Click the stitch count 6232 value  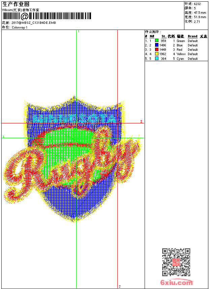click(197, 4)
